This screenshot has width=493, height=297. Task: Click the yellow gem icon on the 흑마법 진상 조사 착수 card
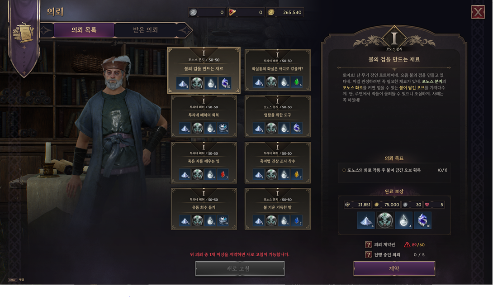point(297,174)
